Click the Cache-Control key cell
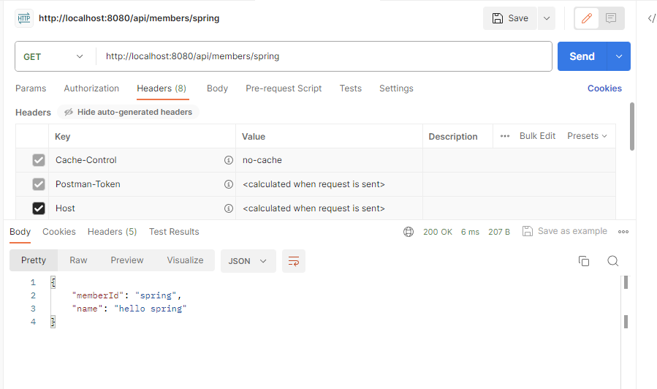This screenshot has width=657, height=389. pos(142,160)
